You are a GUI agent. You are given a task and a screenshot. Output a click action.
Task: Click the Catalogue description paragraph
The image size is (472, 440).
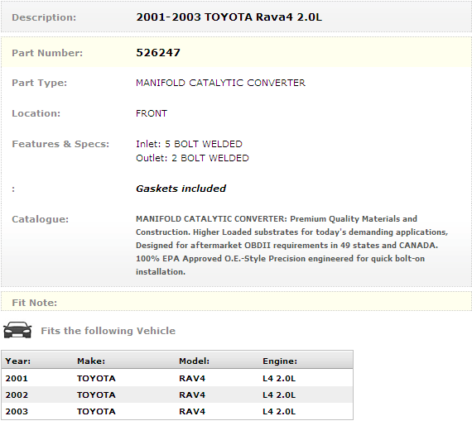(x=292, y=245)
